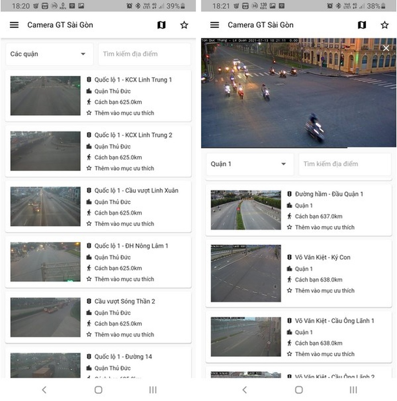
Task: Select "Cầu vượt Sóng Thần 2" title
Action: [x=125, y=301]
